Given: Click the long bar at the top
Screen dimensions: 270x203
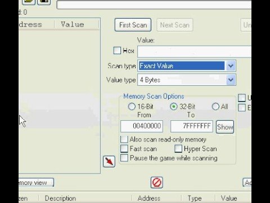Looking at the screenshot, I should [x=154, y=5].
